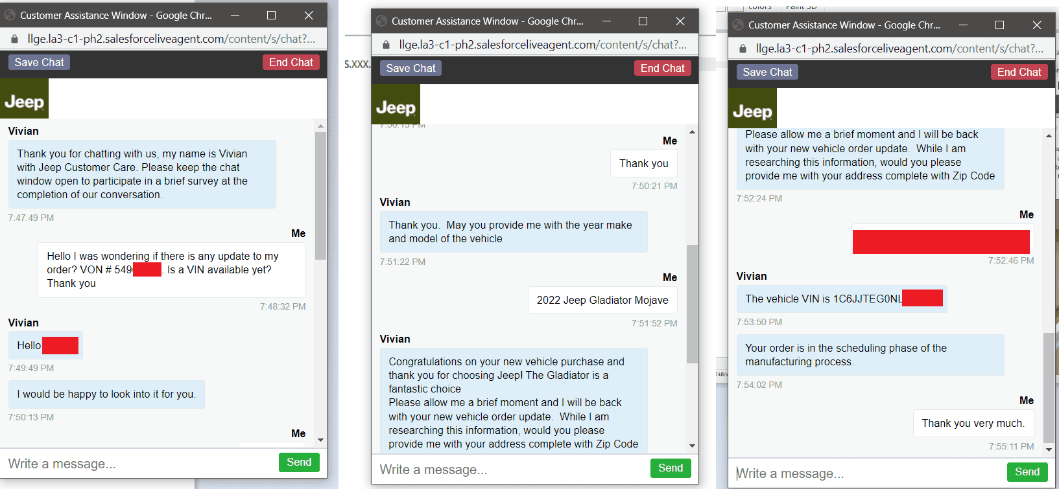The image size is (1059, 489).
Task: Minimize the right chat window
Action: 963,25
